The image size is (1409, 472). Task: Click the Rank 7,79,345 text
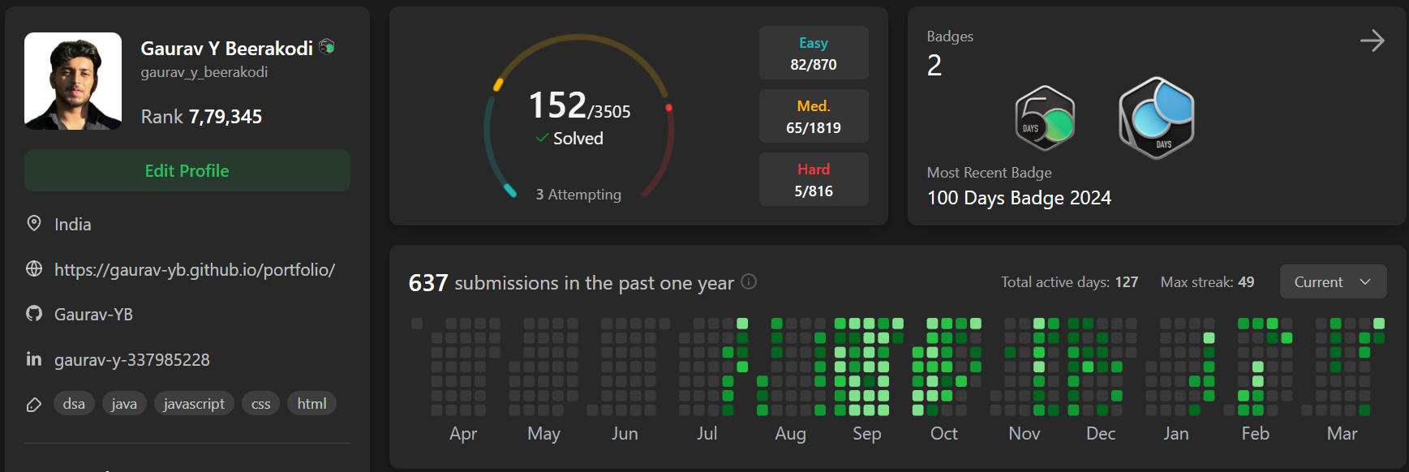pyautogui.click(x=201, y=117)
